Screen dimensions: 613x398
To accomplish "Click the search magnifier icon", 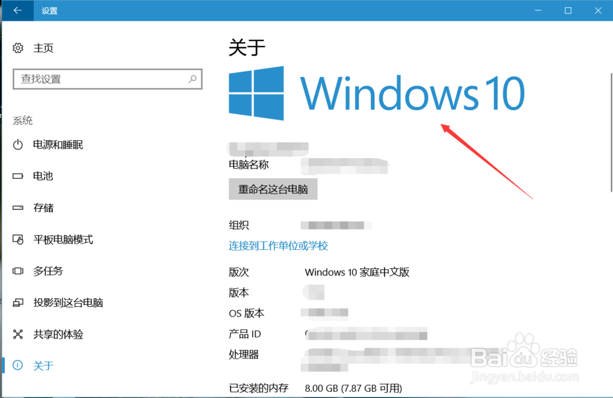I will coord(192,79).
